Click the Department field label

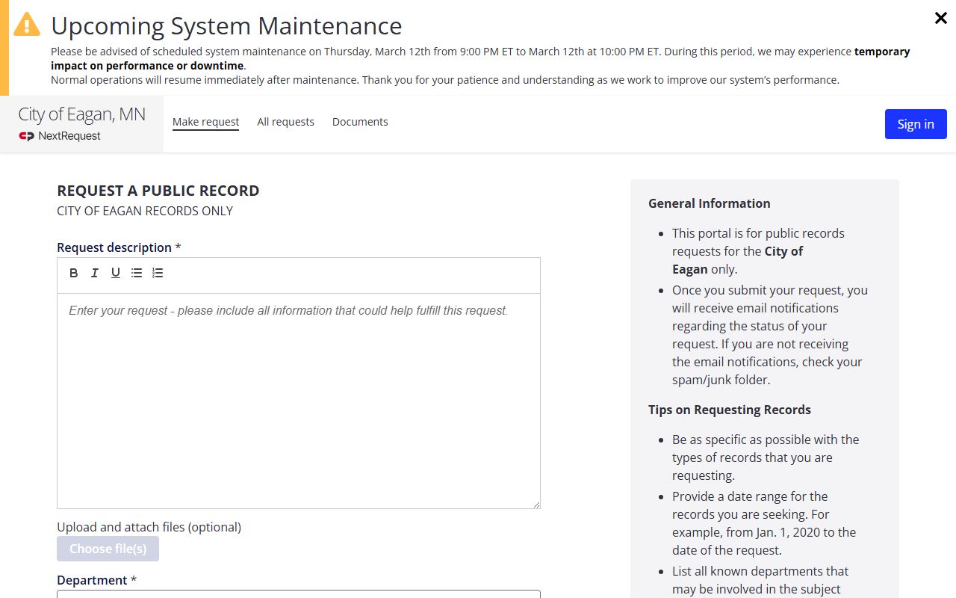pos(92,580)
